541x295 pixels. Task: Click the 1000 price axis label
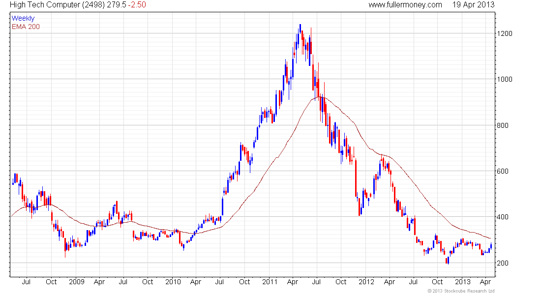coord(505,79)
